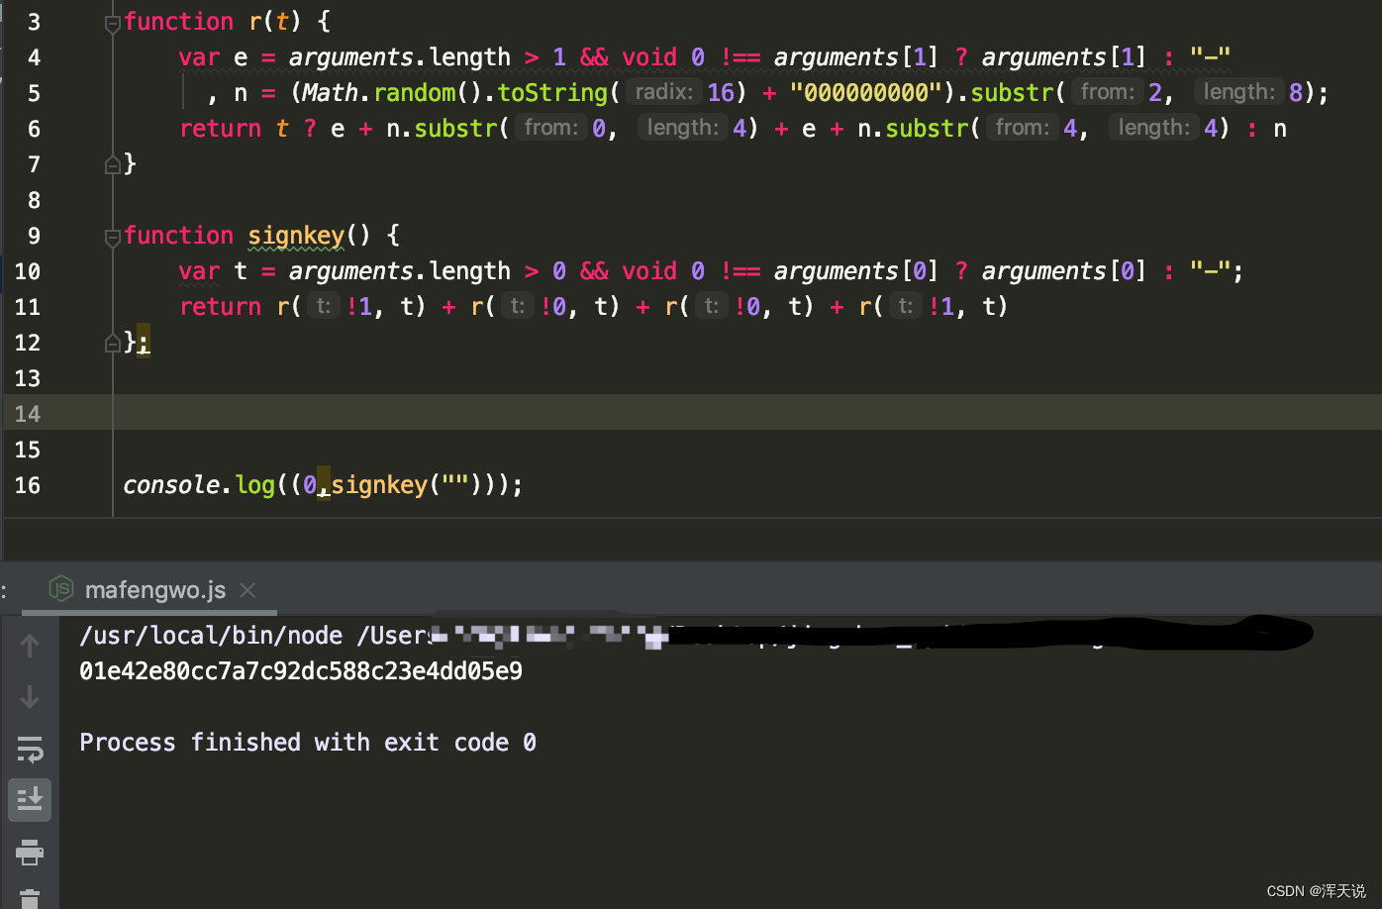Click line number 14 in gutter
The image size is (1382, 909).
click(28, 414)
